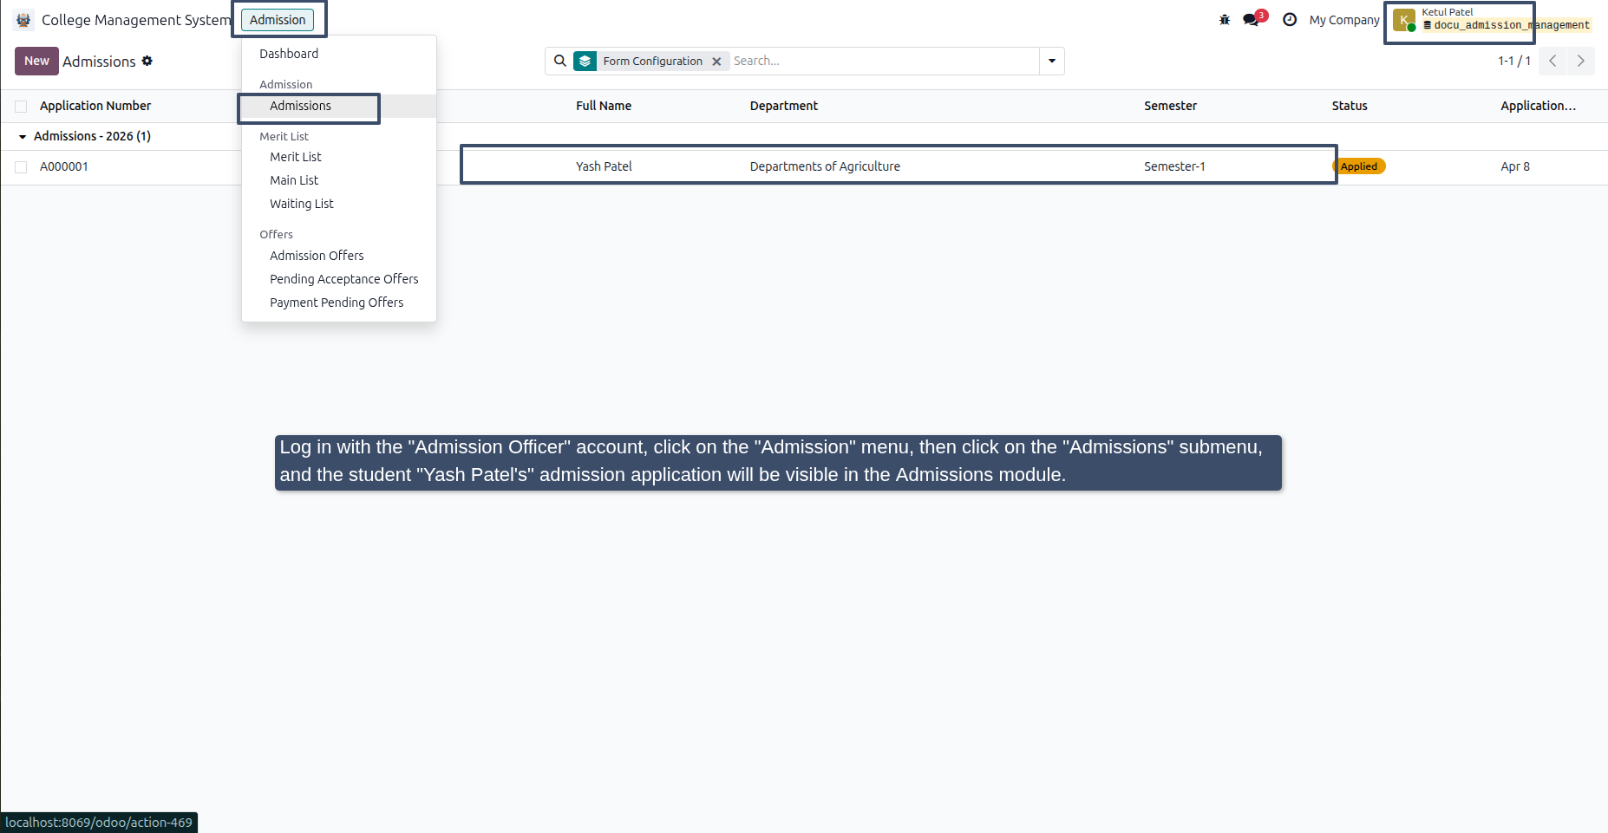Screen dimensions: 1608x833
Task: Open the Ketul Patel user menu
Action: pyautogui.click(x=1492, y=20)
